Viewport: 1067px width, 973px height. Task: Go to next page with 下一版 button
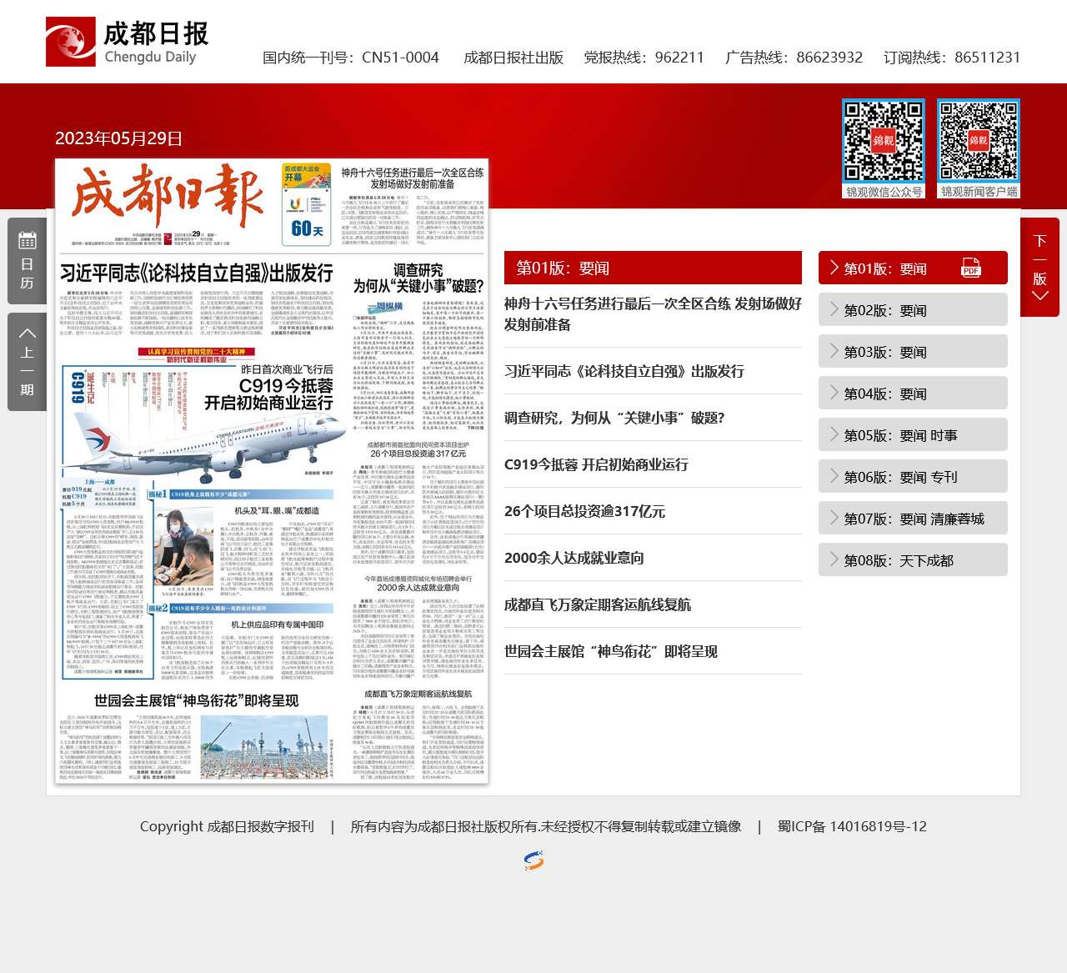(1039, 267)
